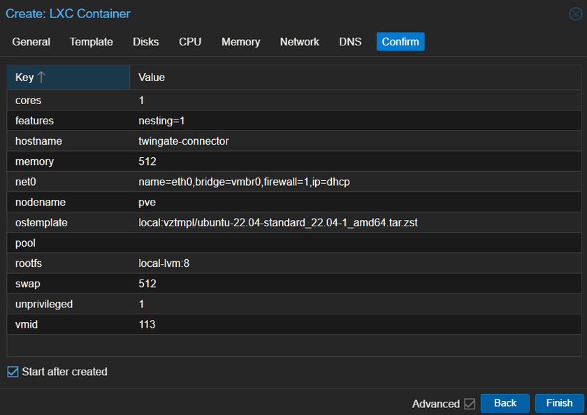Close the Create LXC Container dialog
Image resolution: width=587 pixels, height=415 pixels.
[575, 13]
